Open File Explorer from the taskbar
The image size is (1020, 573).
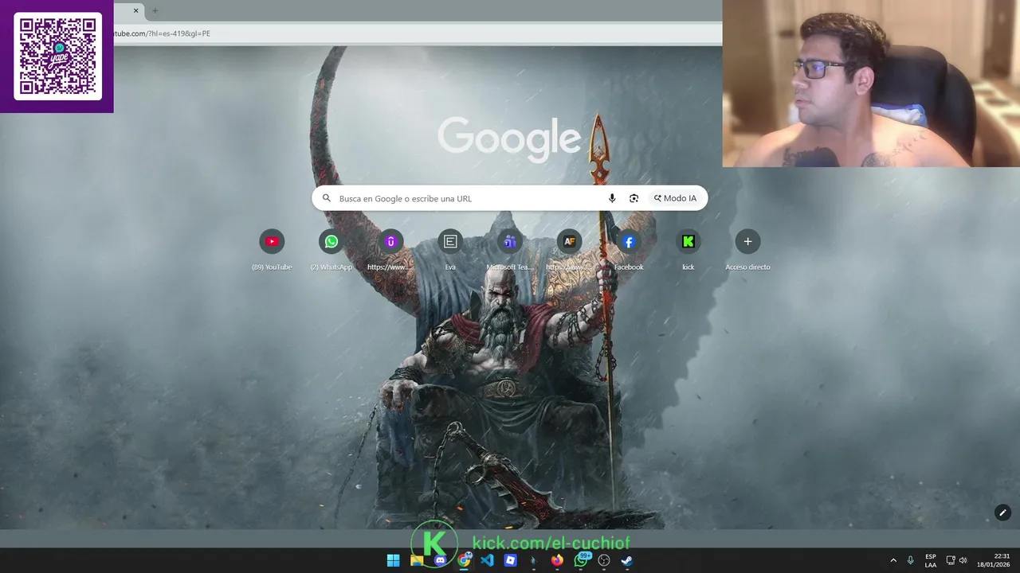coord(416,560)
